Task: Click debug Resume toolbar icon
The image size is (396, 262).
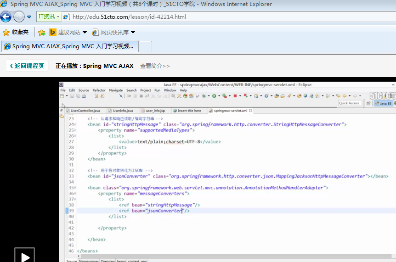Action: click(x=129, y=96)
